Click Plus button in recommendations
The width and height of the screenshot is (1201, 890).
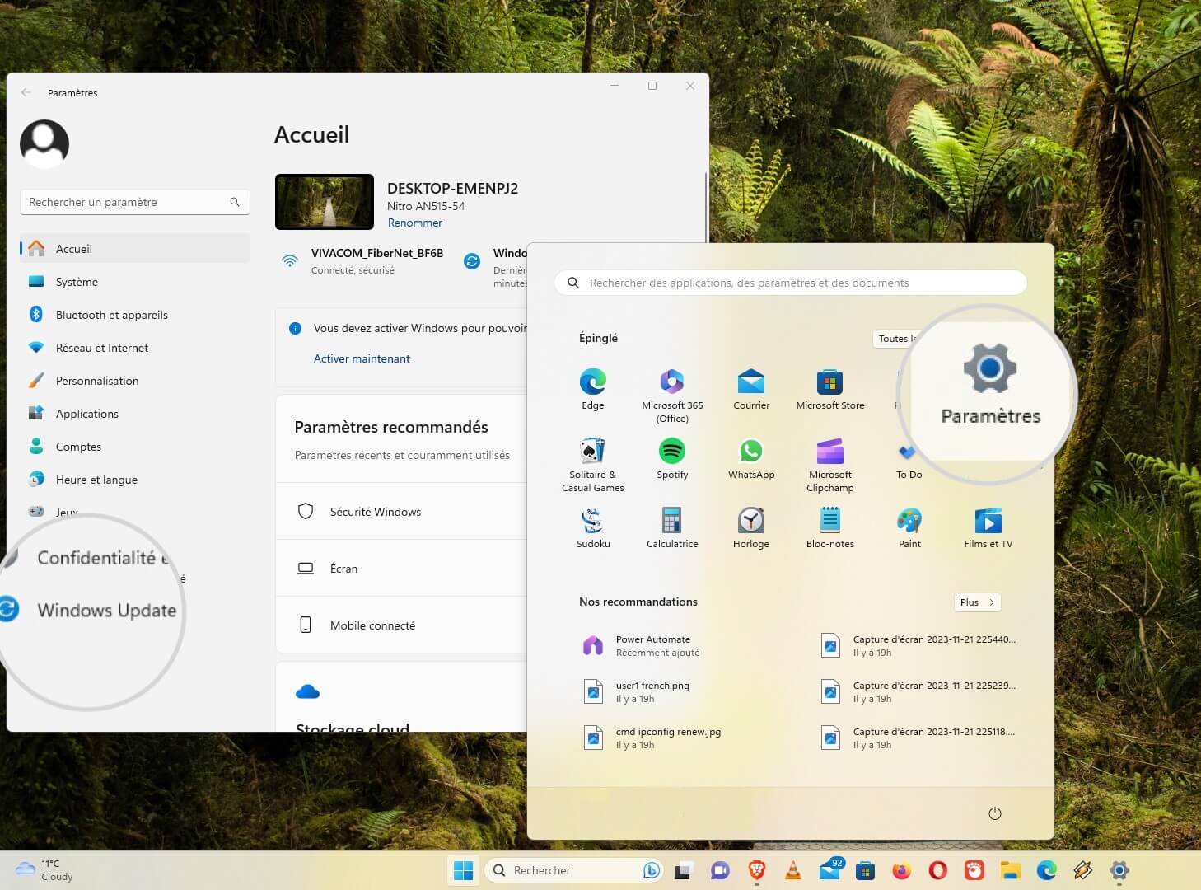click(x=977, y=602)
